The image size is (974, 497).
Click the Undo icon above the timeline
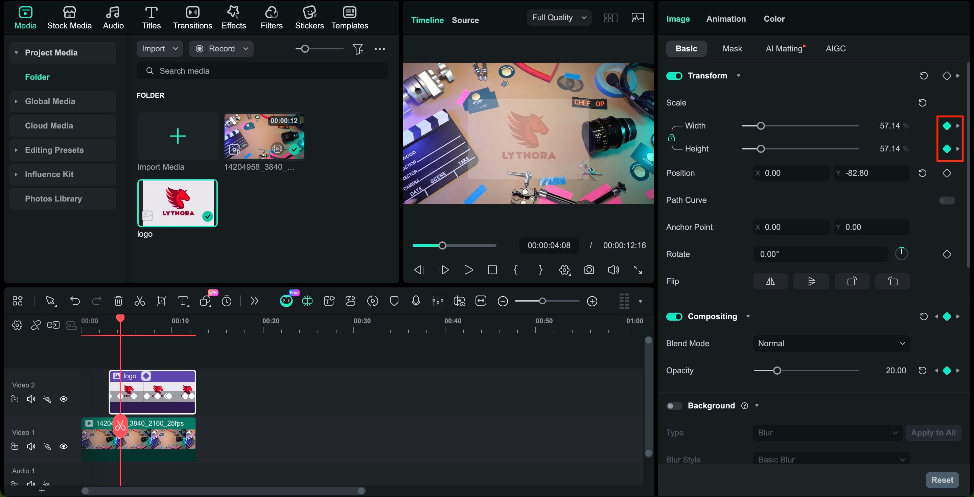(75, 301)
